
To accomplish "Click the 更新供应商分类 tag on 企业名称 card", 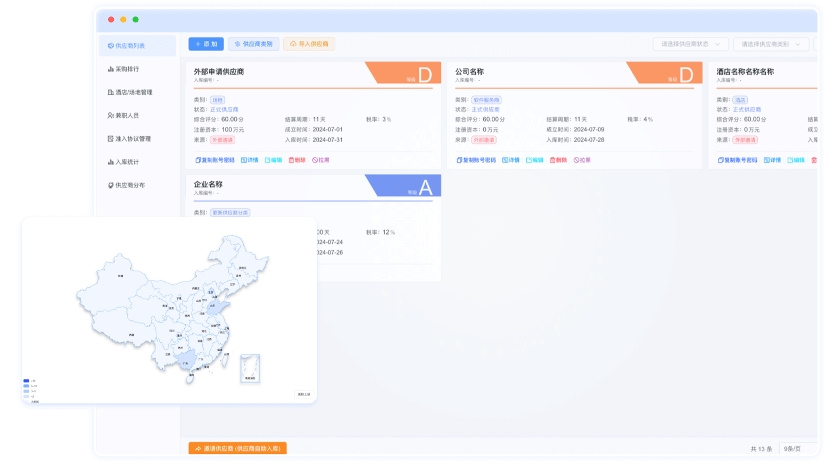I will coord(230,213).
